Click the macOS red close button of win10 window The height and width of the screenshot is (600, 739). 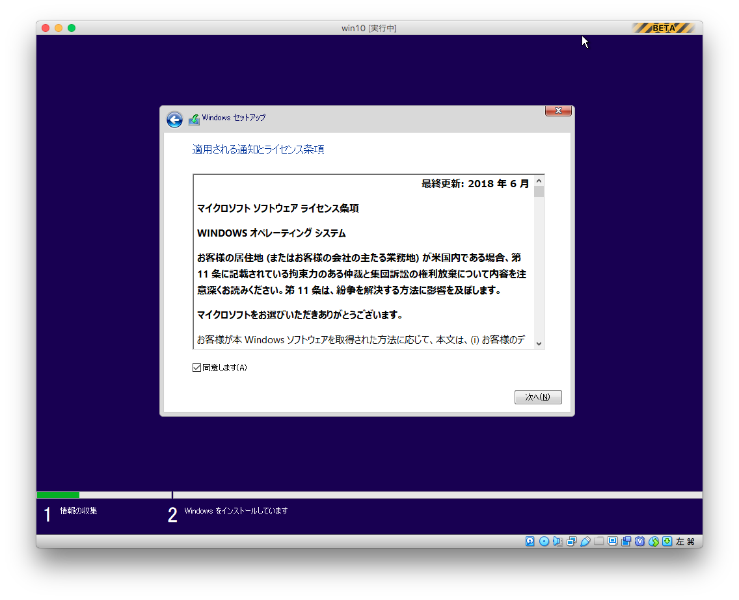click(x=46, y=28)
